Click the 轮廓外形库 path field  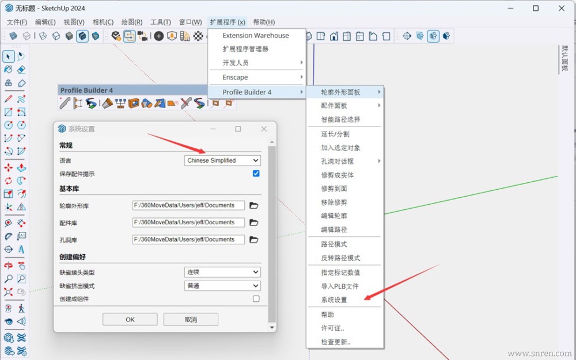(x=188, y=205)
